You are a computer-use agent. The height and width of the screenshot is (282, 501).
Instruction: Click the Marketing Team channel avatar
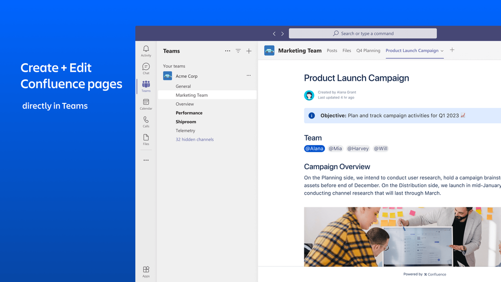269,51
